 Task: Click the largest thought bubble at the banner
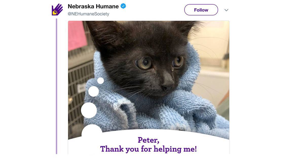[x=92, y=131]
